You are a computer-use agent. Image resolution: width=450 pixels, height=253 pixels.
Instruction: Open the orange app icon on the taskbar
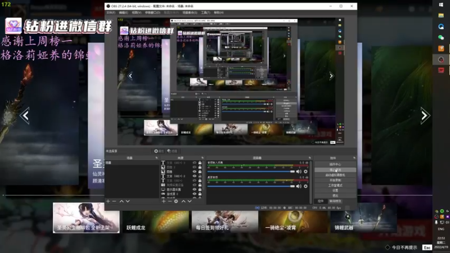(x=441, y=48)
